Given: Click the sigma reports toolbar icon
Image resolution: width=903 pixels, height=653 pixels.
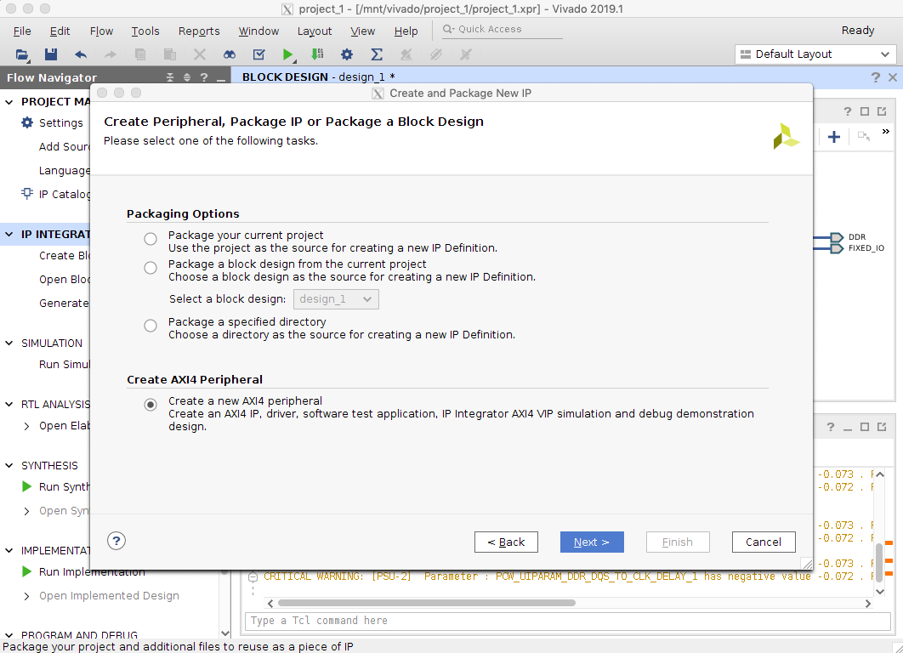Looking at the screenshot, I should [x=377, y=54].
